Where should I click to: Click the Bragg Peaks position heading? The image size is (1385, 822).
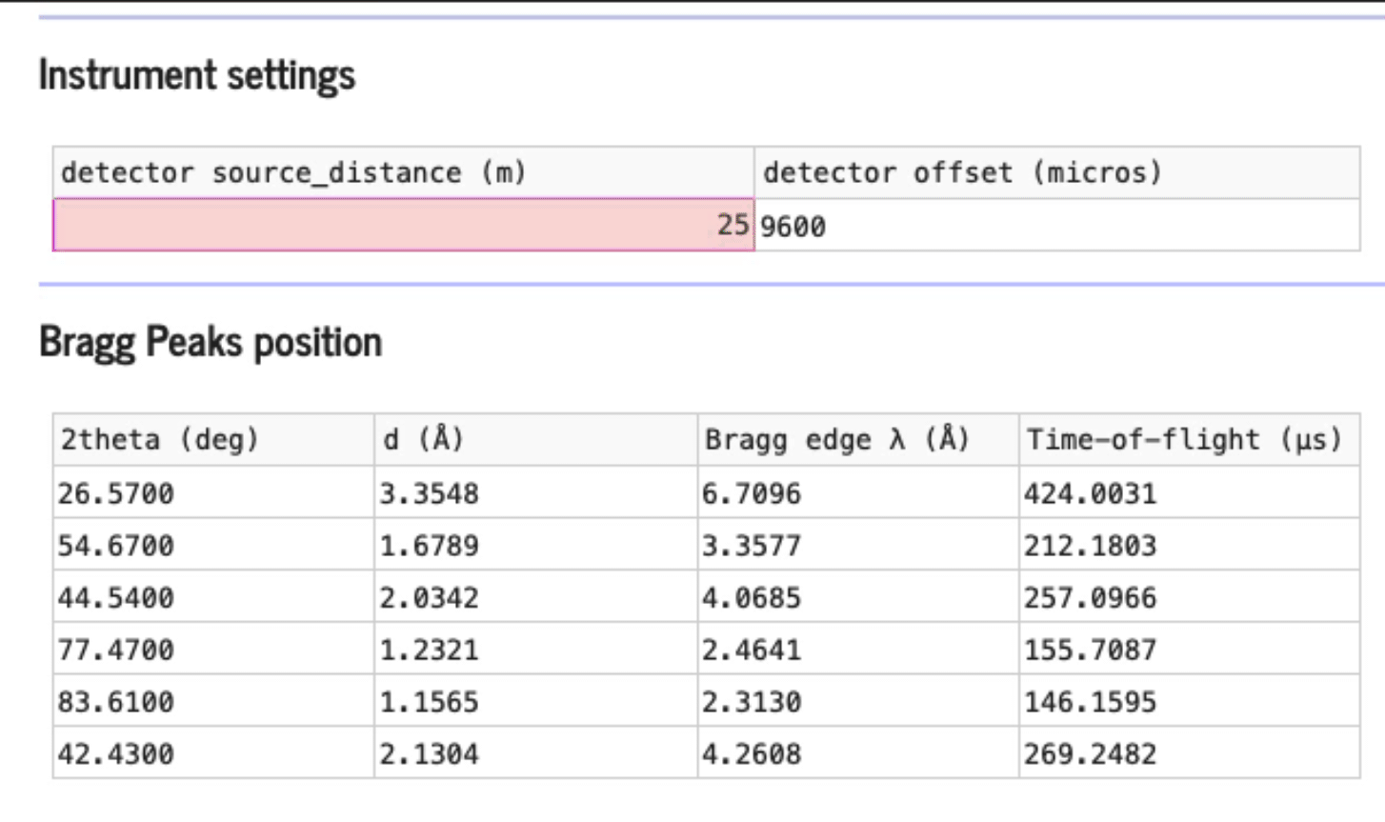[x=211, y=342]
